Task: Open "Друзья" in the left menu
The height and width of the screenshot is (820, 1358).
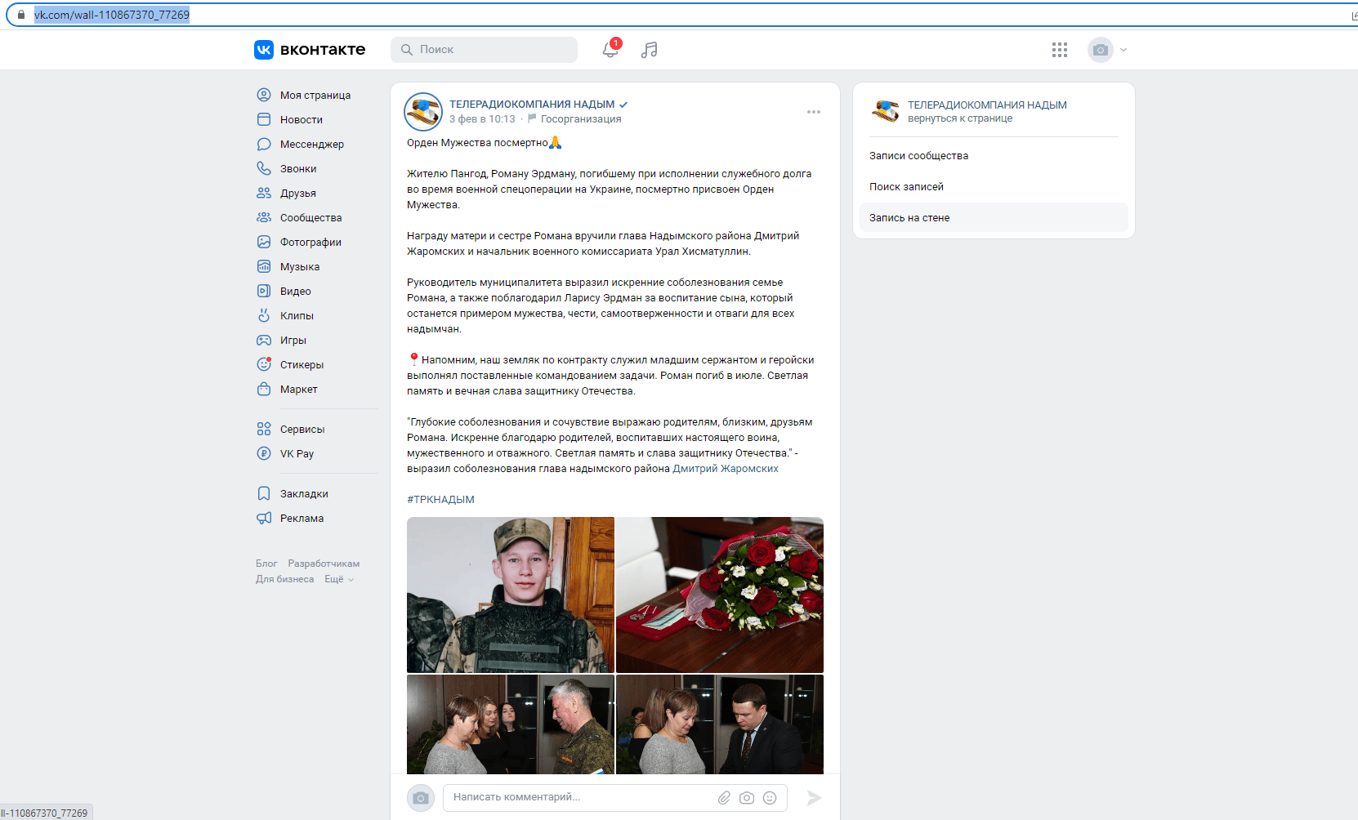Action: (298, 193)
